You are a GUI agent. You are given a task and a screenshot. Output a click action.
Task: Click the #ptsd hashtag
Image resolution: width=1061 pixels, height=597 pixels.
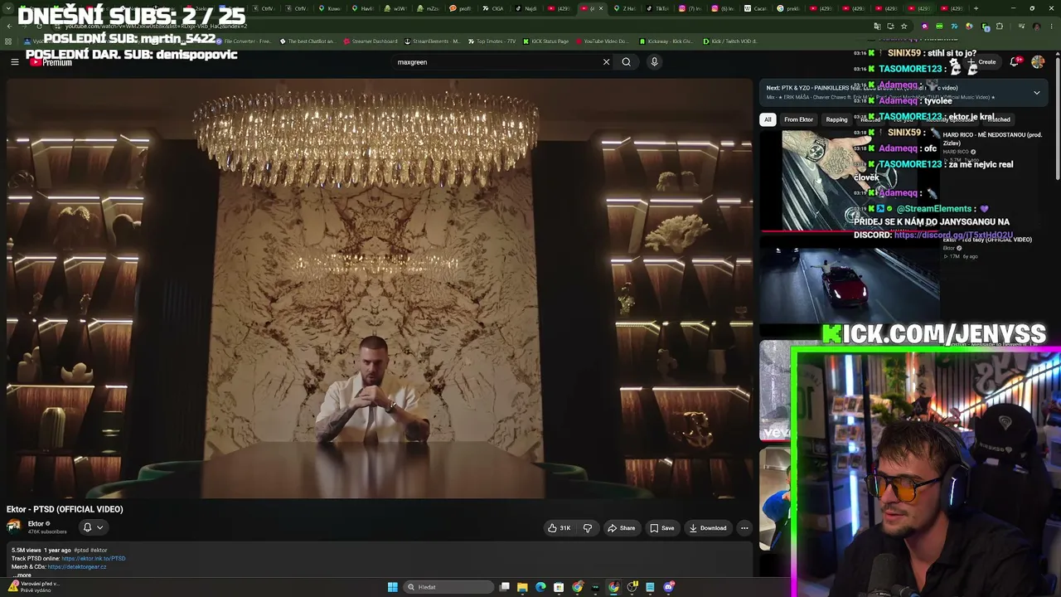[81, 551]
